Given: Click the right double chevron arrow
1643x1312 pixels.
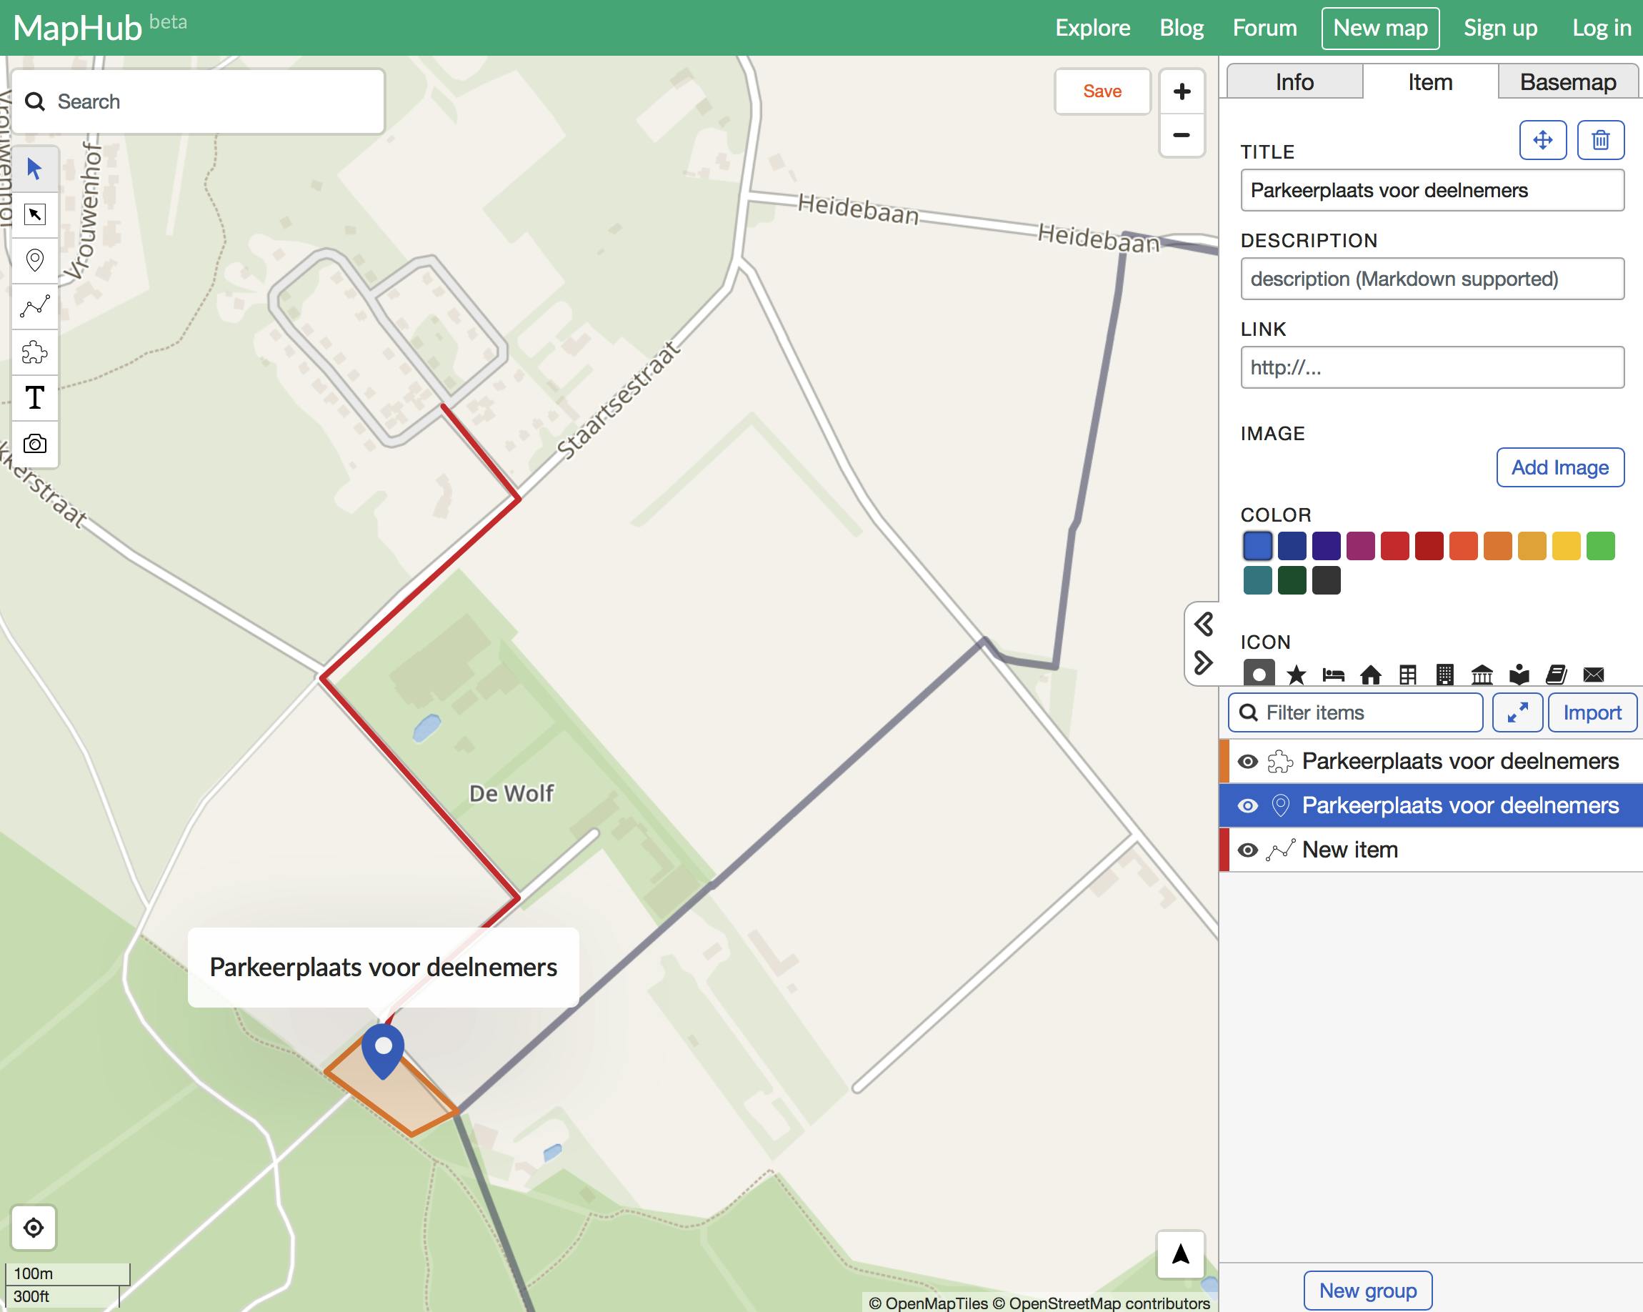Looking at the screenshot, I should point(1203,662).
